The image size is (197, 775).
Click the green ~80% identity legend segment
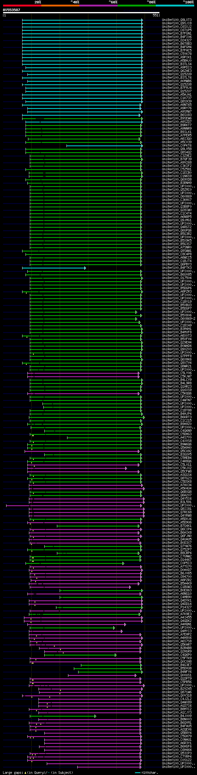point(136,6)
